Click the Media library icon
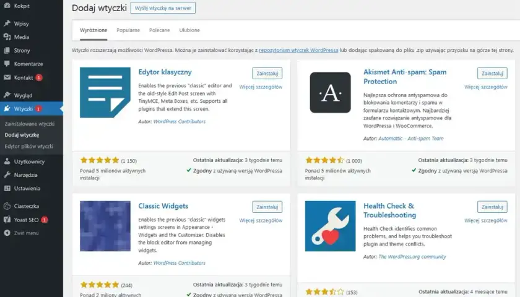Screen dimensions: 520x297 [x=7, y=37]
